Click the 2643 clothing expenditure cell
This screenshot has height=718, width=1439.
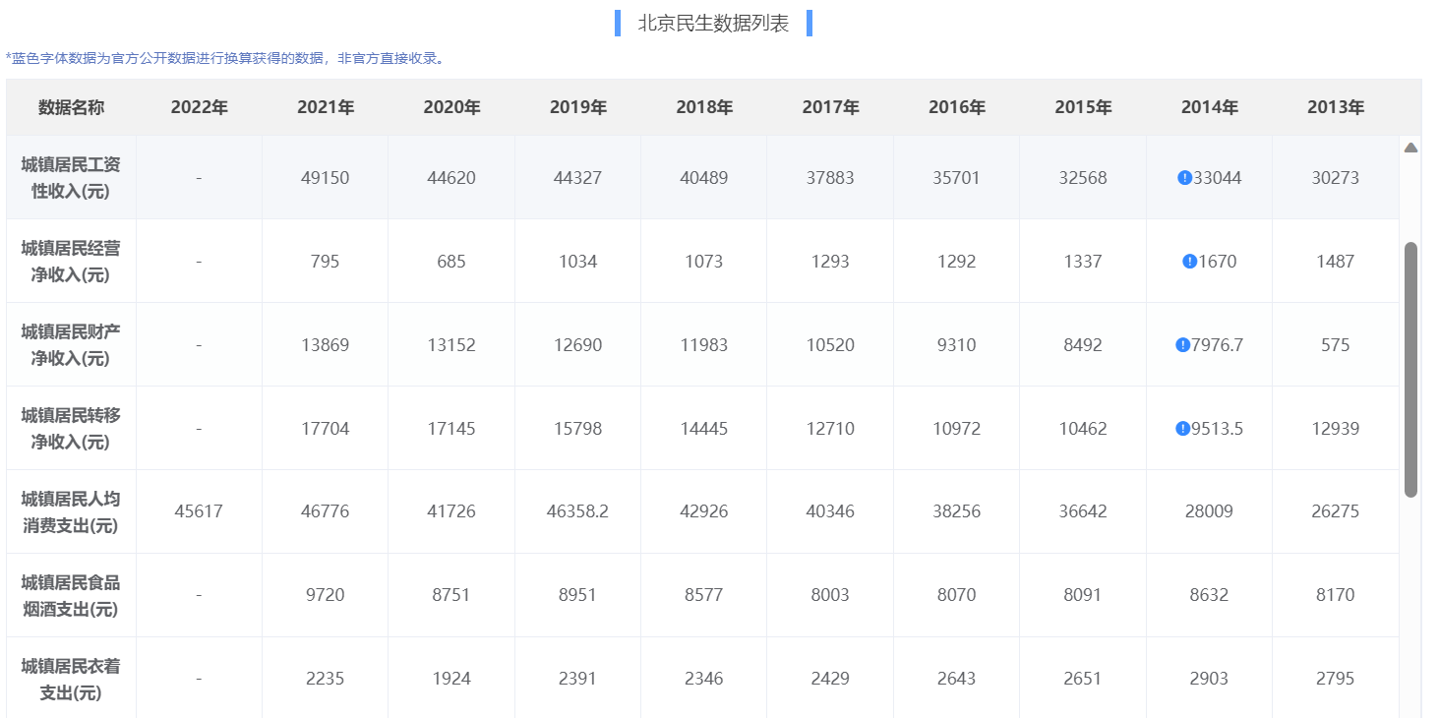click(x=957, y=679)
